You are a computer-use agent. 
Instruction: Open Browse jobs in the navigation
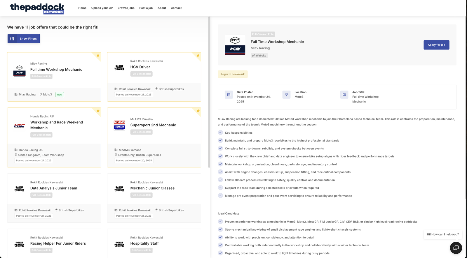(126, 8)
